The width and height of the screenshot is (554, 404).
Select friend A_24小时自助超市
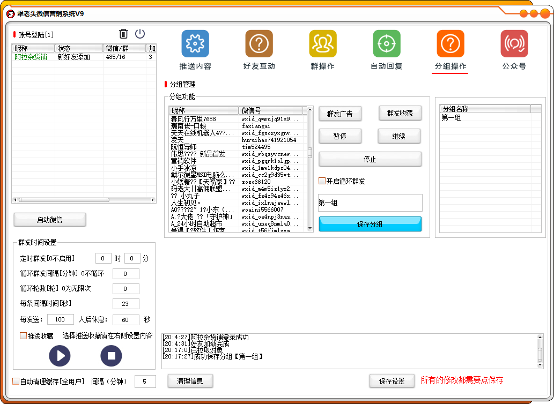(x=196, y=223)
